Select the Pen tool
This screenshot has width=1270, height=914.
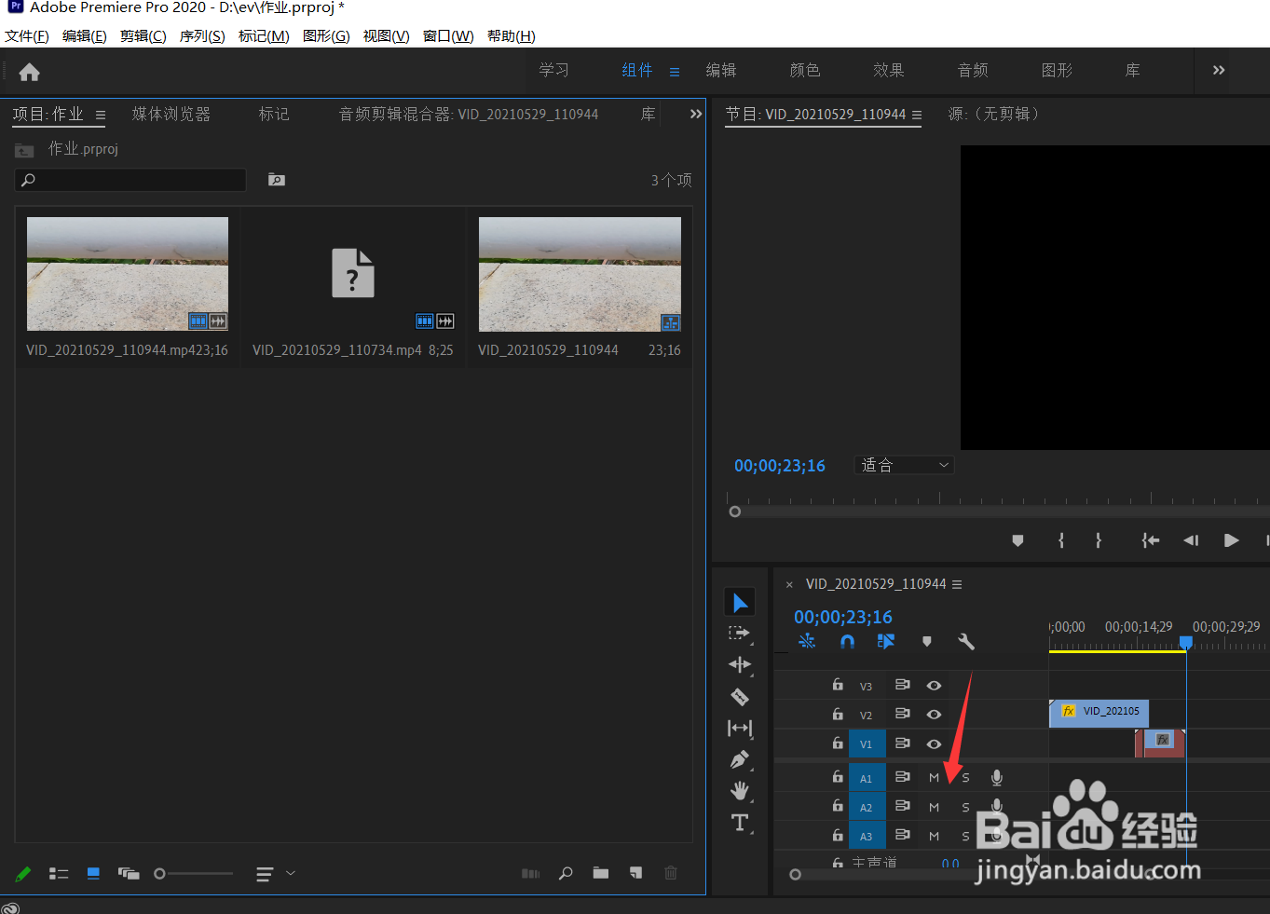pyautogui.click(x=740, y=759)
